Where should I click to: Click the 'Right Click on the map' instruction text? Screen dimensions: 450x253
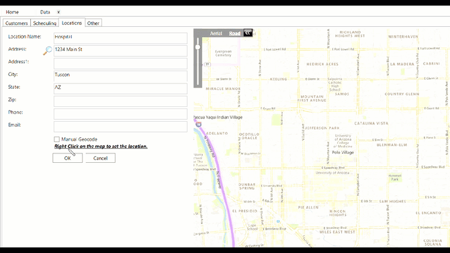[x=101, y=146]
